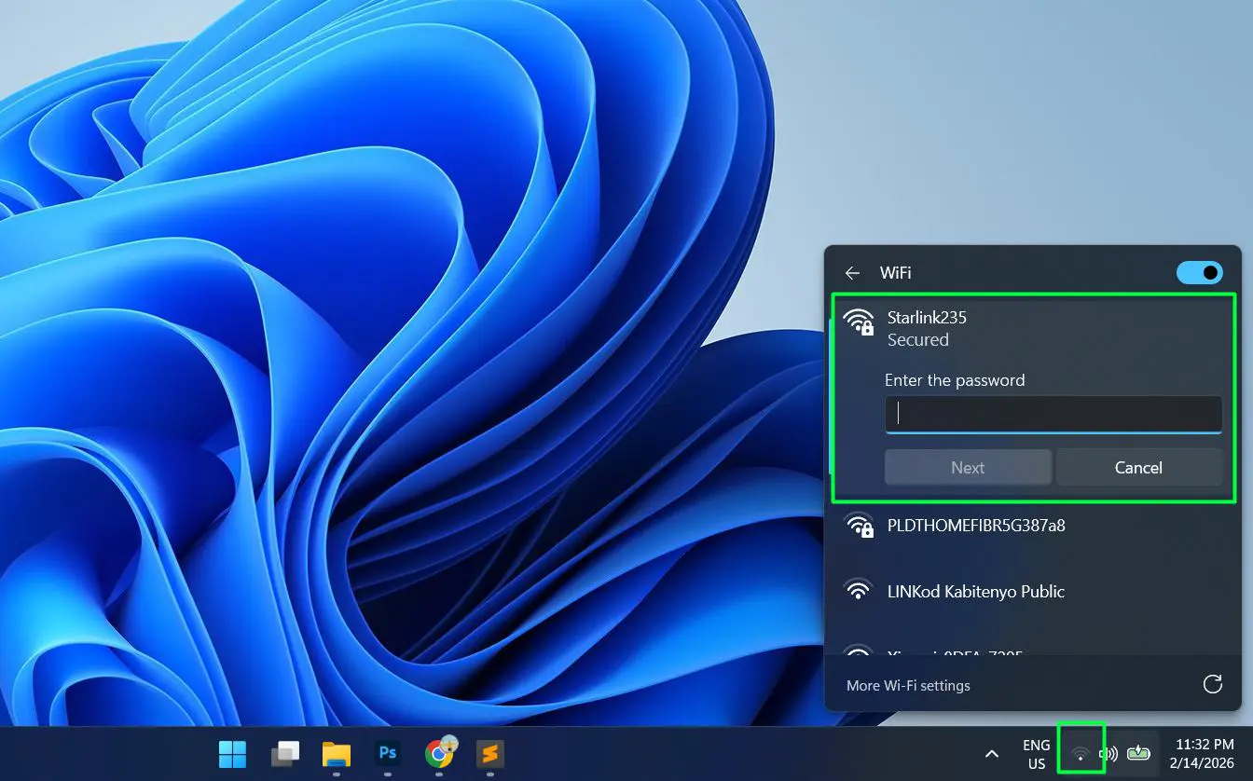Screen dimensions: 1253x781
Task: Click the secured Wi-Fi icon beside Starlink235
Action: pyautogui.click(x=858, y=322)
